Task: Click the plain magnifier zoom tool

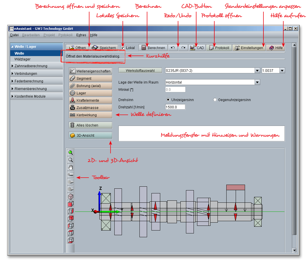Action: [70, 160]
